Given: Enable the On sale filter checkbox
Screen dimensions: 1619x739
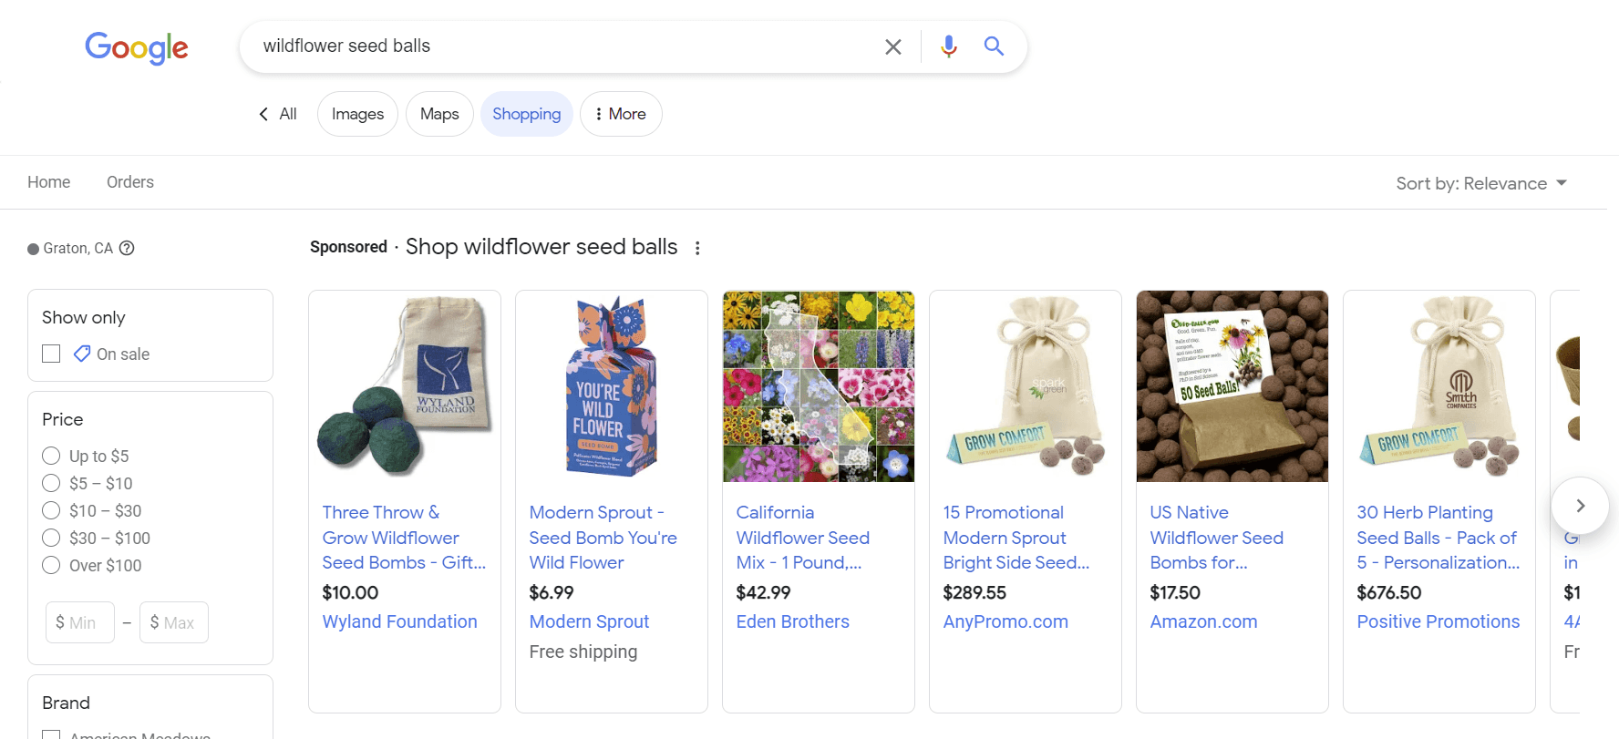Looking at the screenshot, I should [51, 354].
